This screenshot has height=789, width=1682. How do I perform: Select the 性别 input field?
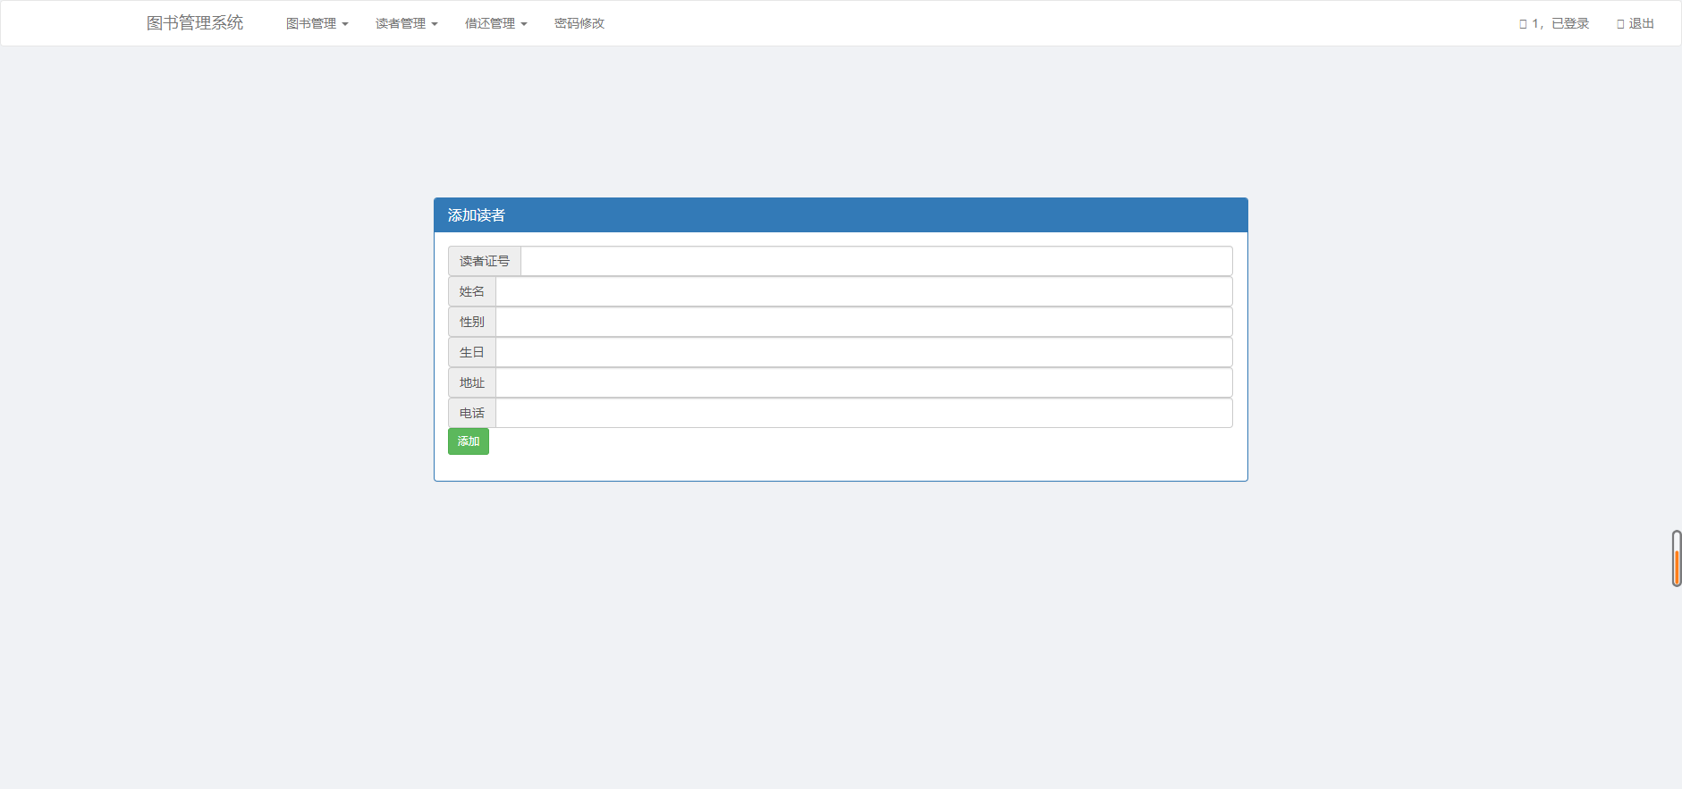click(x=864, y=322)
